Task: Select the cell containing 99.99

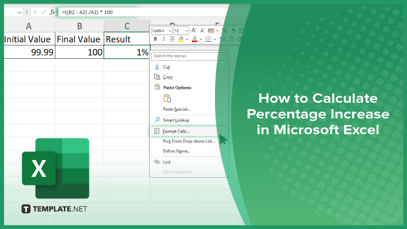Action: (x=29, y=52)
